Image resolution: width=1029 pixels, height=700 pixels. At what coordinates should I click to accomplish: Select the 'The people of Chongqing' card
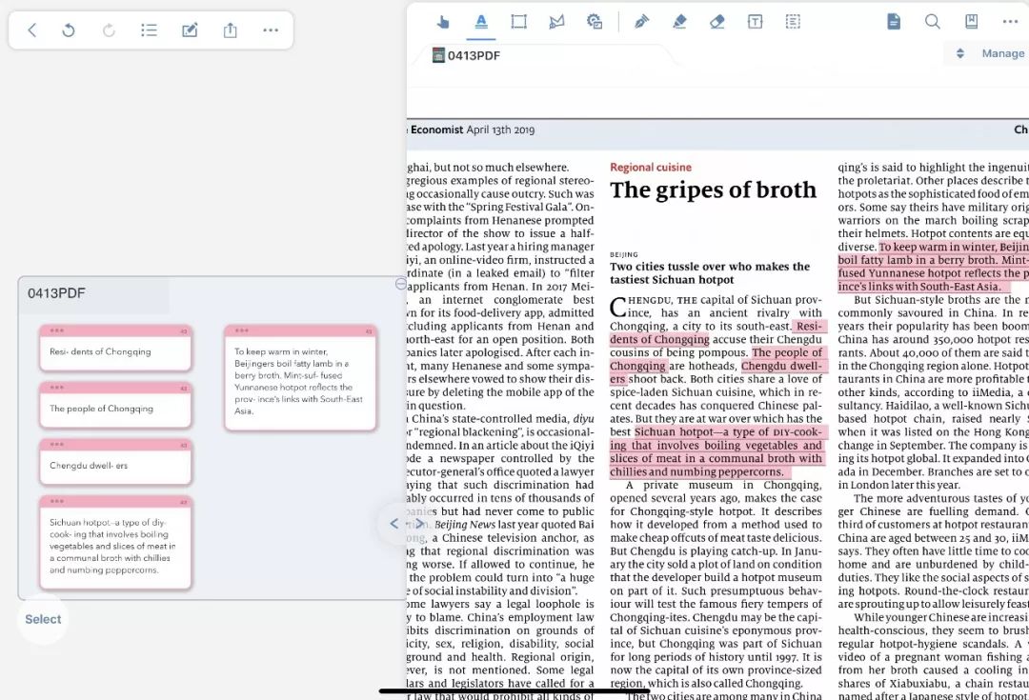(115, 406)
